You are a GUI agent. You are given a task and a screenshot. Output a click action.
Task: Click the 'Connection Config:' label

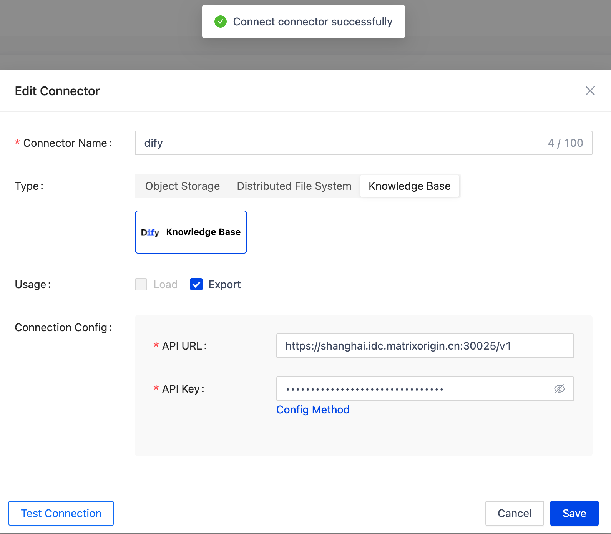pos(63,327)
